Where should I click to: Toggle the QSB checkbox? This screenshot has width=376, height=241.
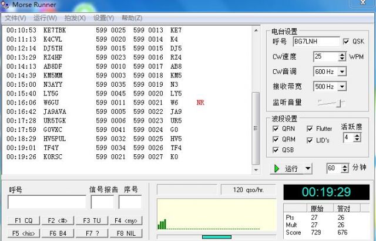tap(276, 150)
